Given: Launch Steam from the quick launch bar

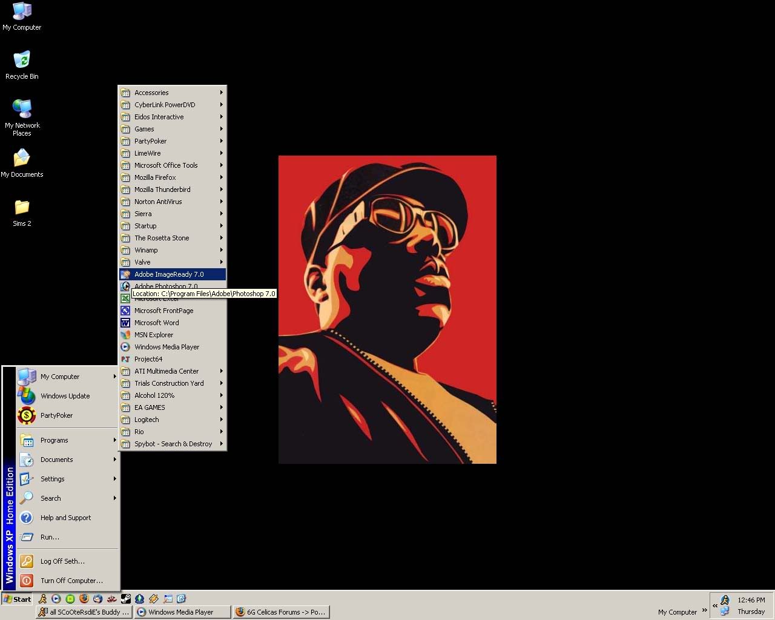Looking at the screenshot, I should (x=126, y=599).
